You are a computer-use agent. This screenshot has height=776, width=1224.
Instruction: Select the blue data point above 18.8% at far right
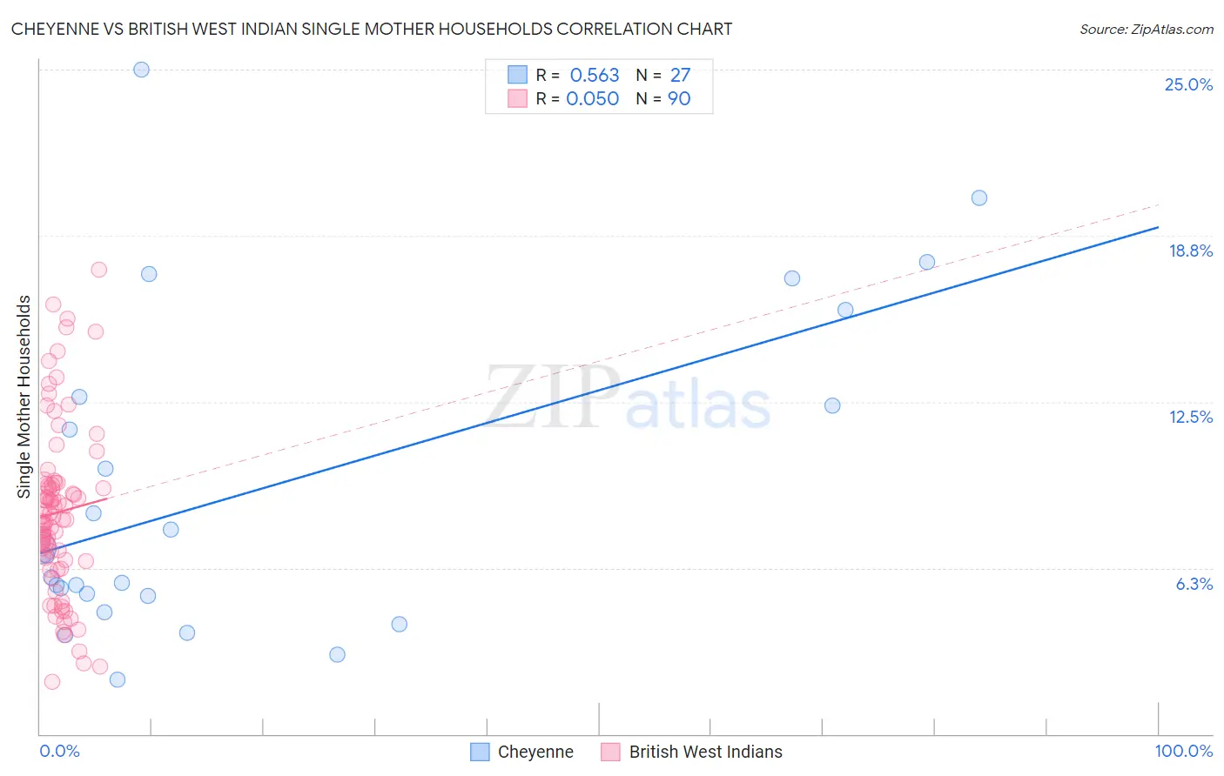(x=979, y=197)
